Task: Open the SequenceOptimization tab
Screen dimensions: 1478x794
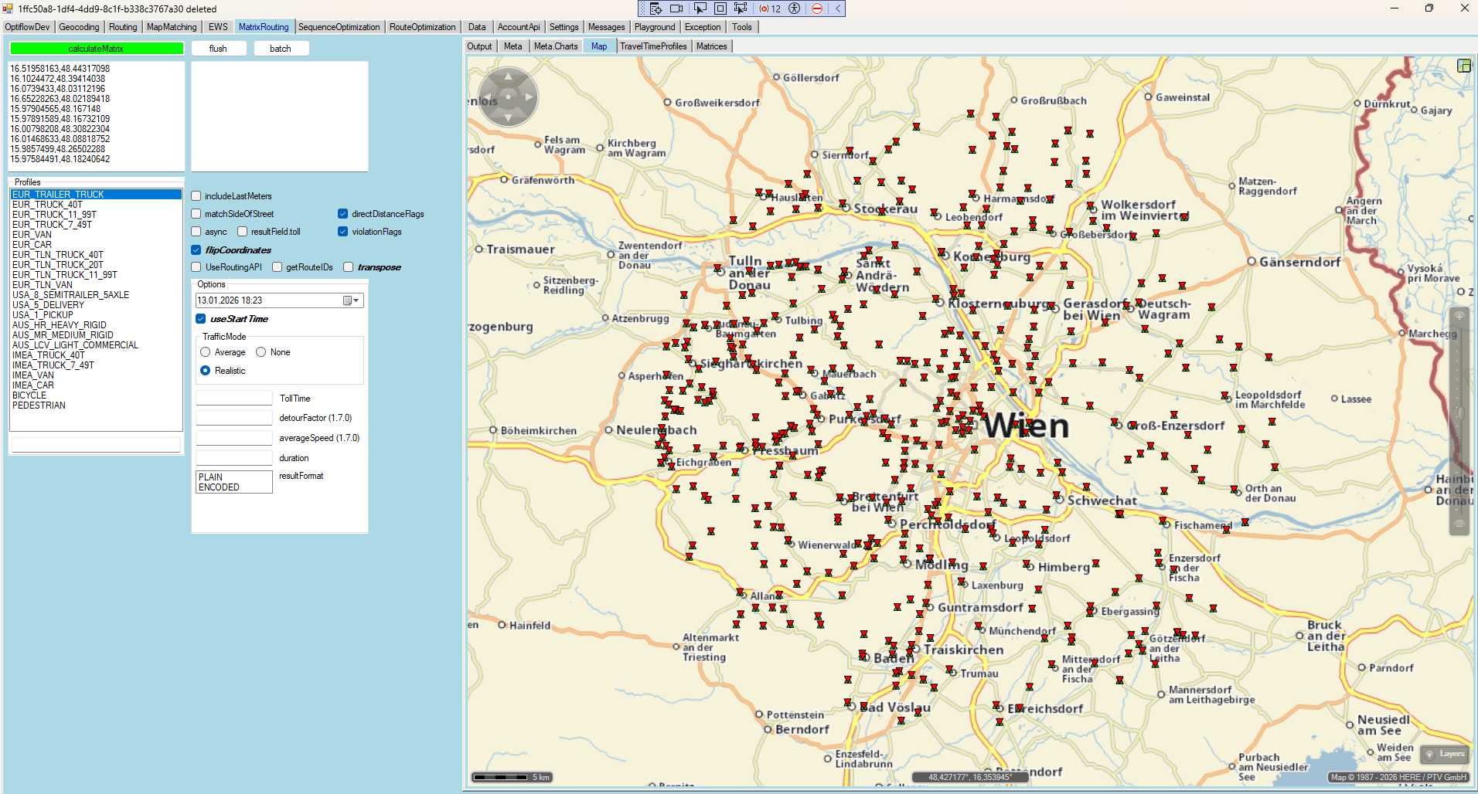Action: [339, 27]
